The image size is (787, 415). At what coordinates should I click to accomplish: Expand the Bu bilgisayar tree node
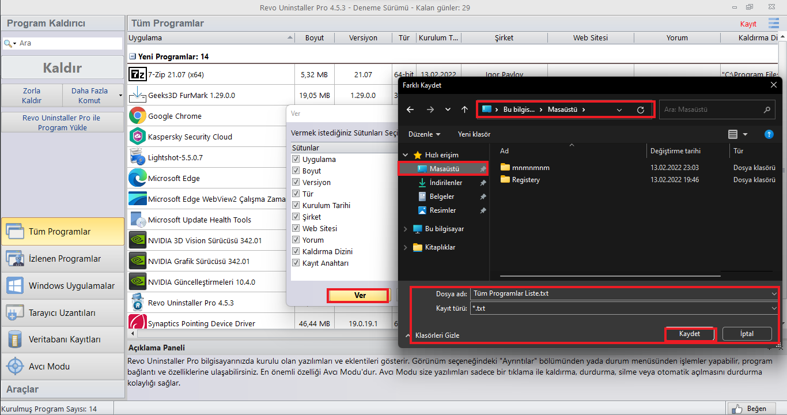406,229
